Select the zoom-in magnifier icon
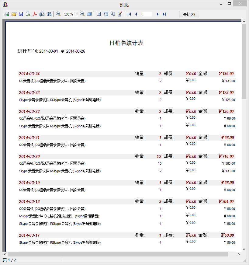The image size is (249, 265). pos(58,14)
